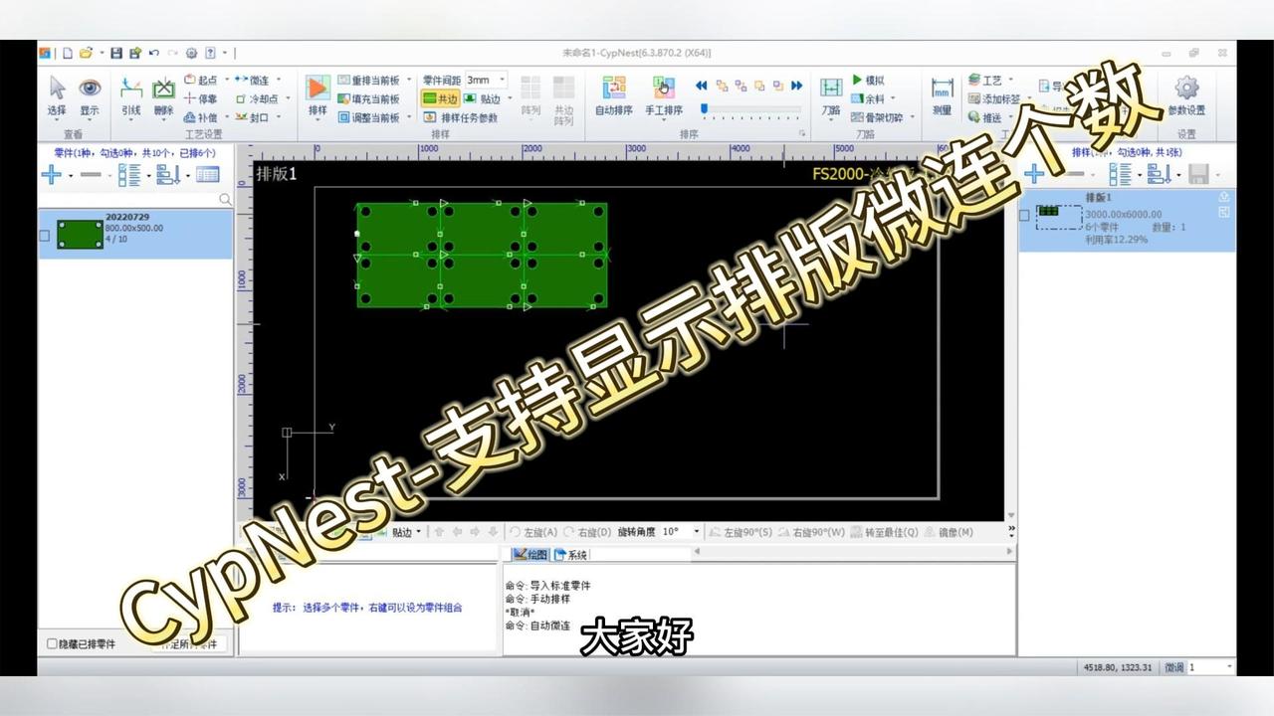Image resolution: width=1274 pixels, height=716 pixels.
Task: Toggle the 共边 common edge option
Action: (441, 96)
